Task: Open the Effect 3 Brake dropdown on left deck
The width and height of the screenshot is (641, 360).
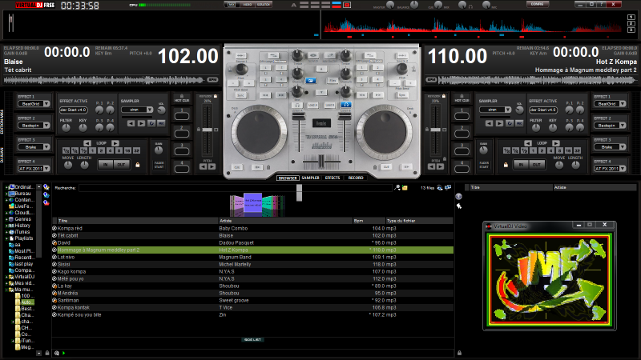Action: tap(34, 147)
